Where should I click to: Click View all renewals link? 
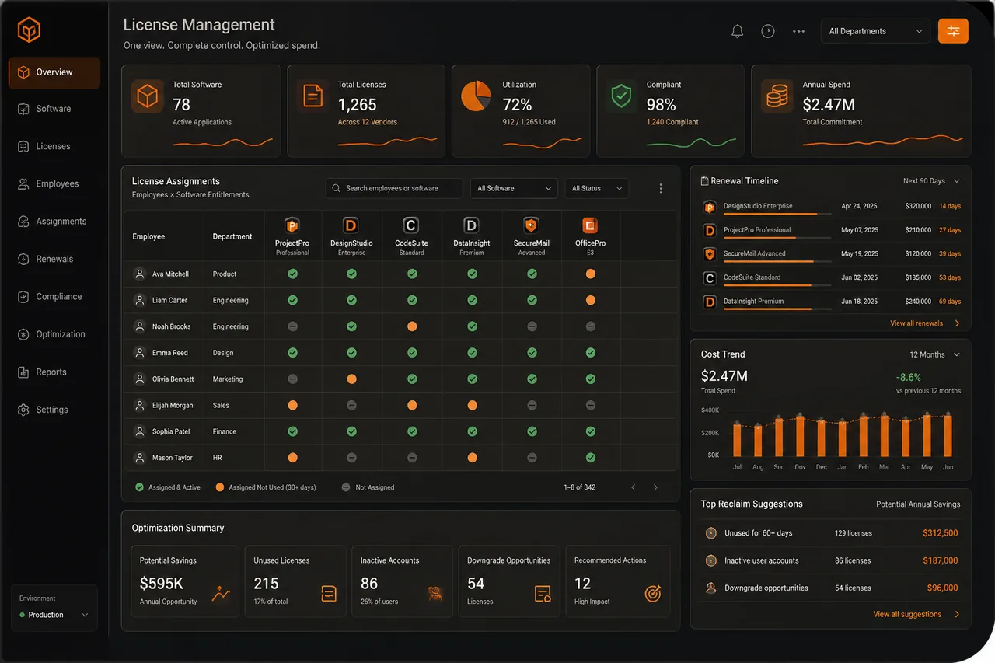tap(925, 323)
